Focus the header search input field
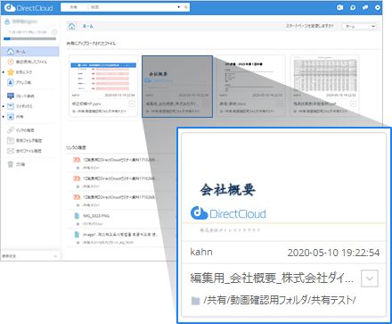The width and height of the screenshot is (392, 324). pyautogui.click(x=132, y=7)
